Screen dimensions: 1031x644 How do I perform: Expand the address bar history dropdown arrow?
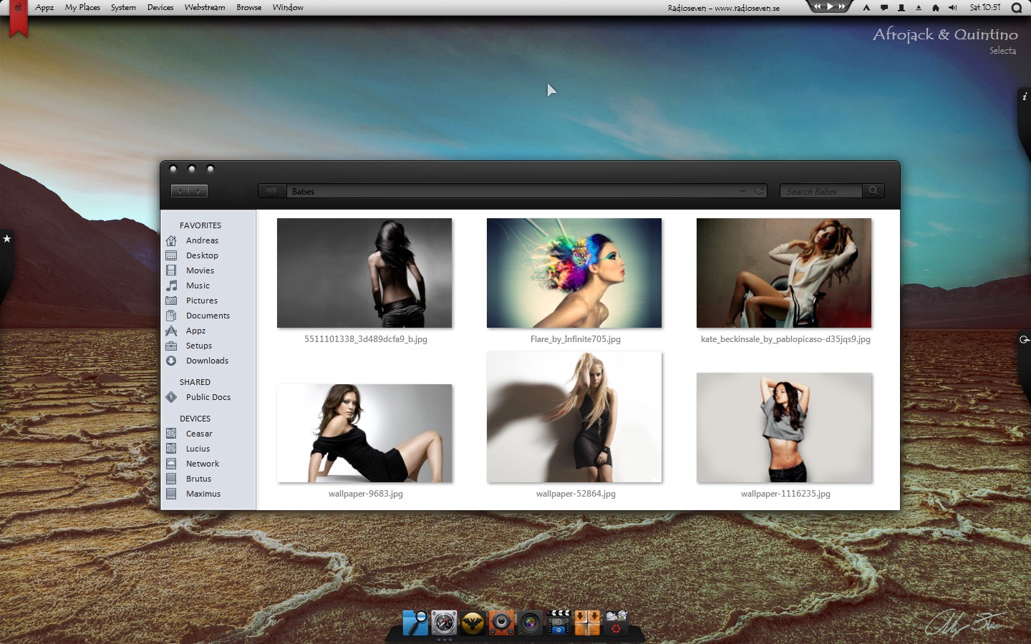[742, 191]
